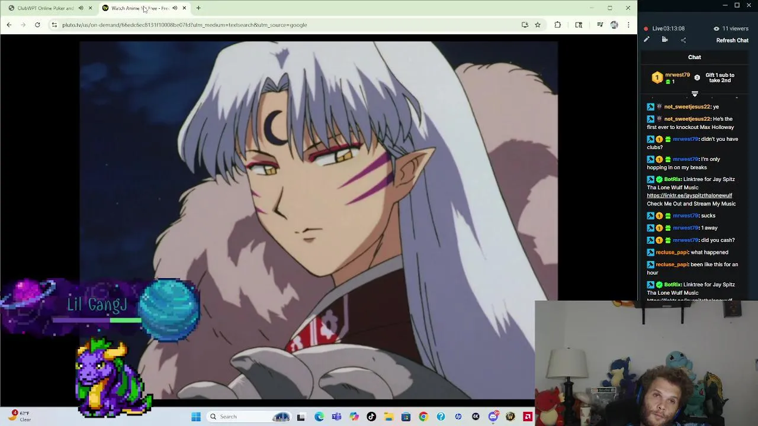Click the stream edit pencil icon

[647, 40]
